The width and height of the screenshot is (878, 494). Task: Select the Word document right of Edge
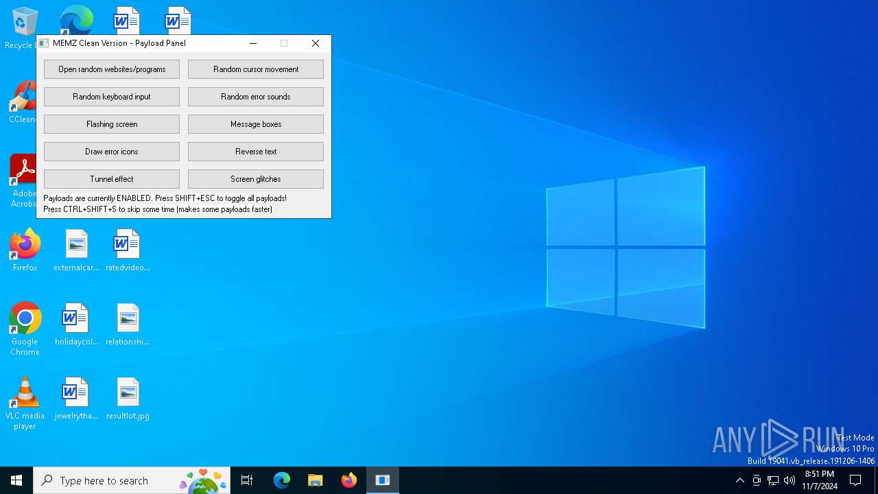point(126,20)
